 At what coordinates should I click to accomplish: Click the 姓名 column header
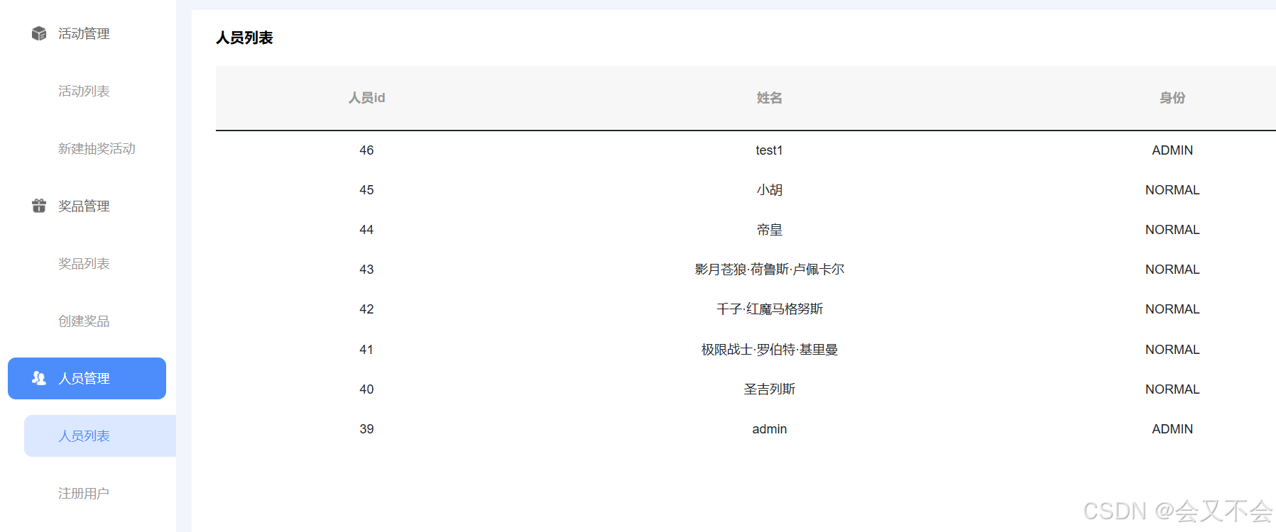tap(769, 98)
